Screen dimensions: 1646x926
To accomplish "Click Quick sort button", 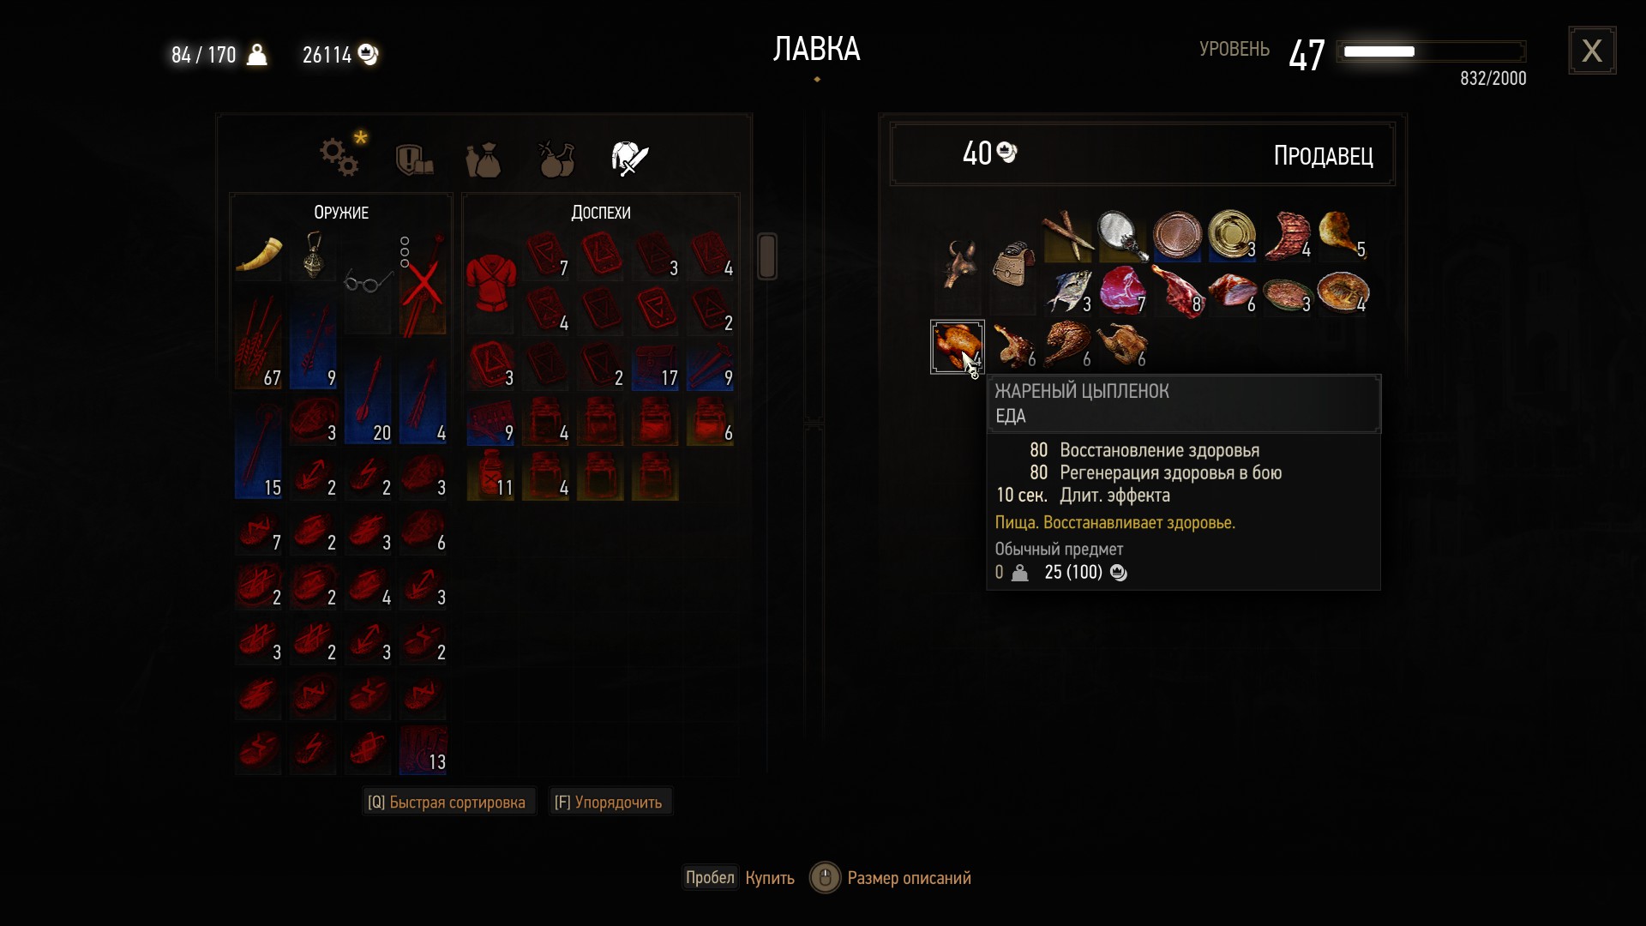I will point(447,802).
